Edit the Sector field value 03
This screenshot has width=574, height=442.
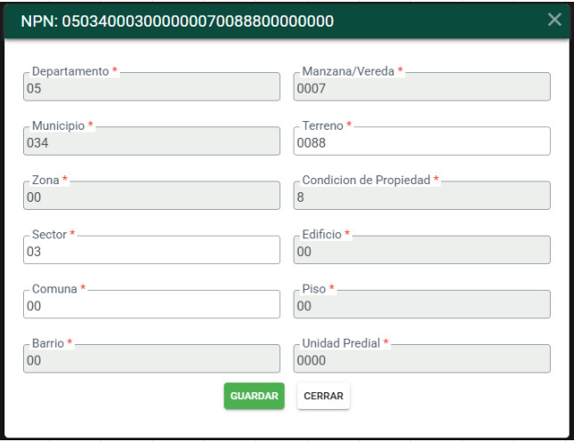click(151, 250)
